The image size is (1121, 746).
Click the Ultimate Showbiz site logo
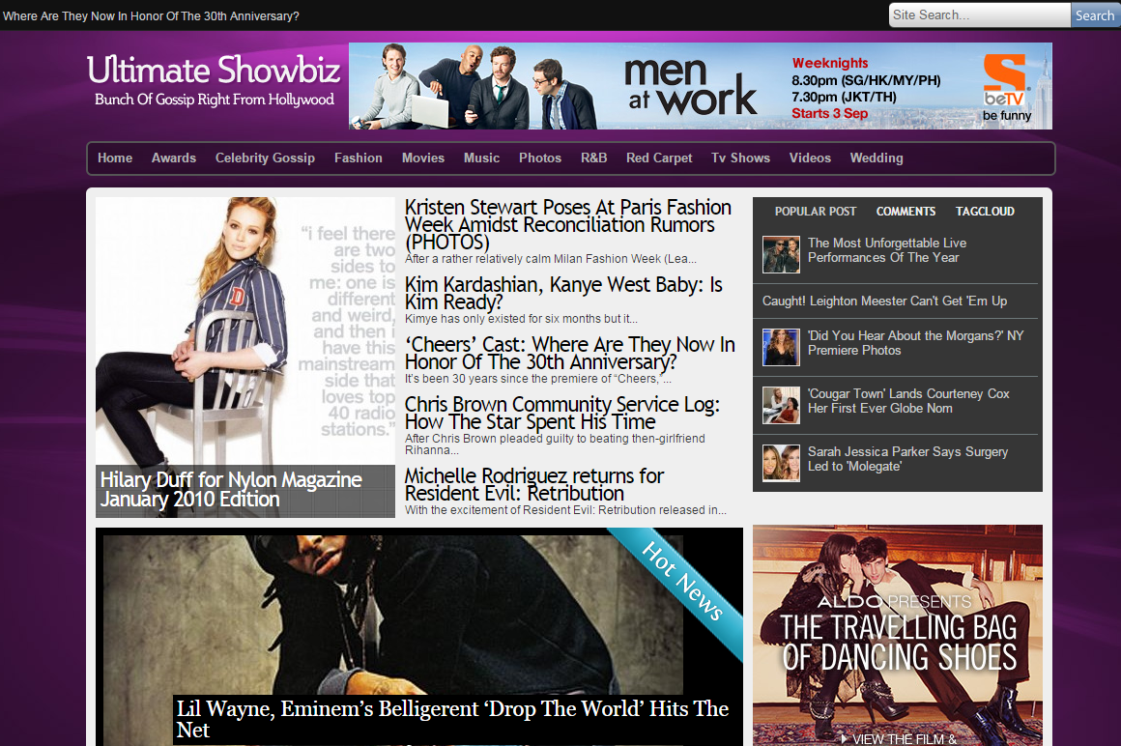[x=214, y=71]
